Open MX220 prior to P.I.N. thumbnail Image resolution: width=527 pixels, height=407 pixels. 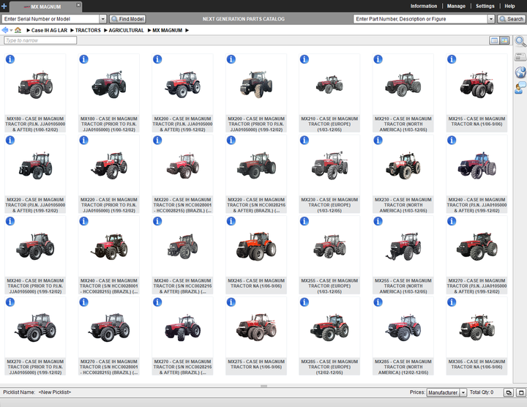[x=109, y=165]
